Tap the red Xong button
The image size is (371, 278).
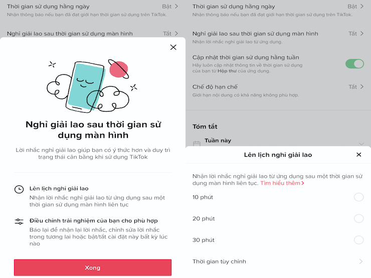click(93, 267)
